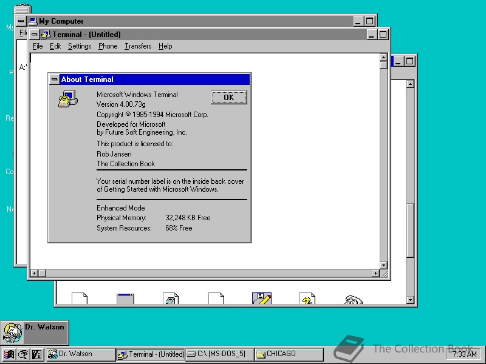Select the pencil-and-card icon in rear window
Viewport: 486px width, 364px height.
click(x=262, y=298)
